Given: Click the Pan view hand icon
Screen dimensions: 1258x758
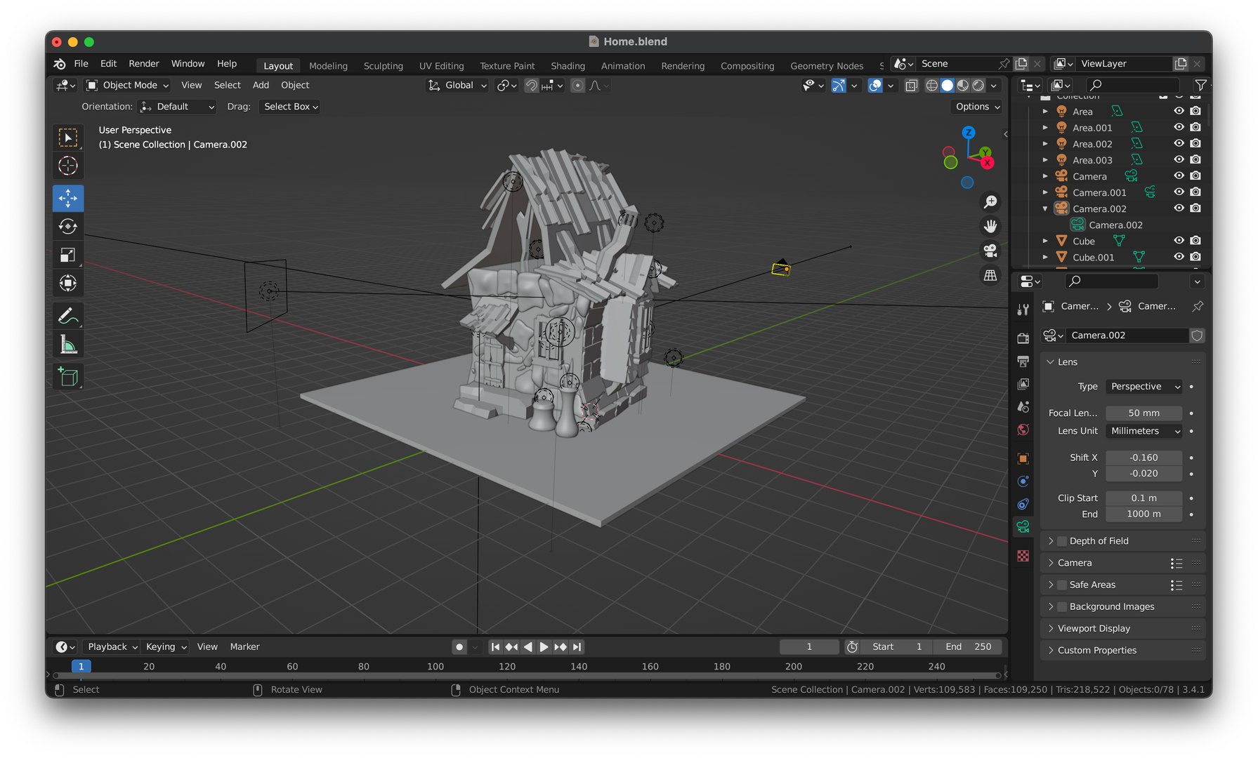Looking at the screenshot, I should pos(990,226).
